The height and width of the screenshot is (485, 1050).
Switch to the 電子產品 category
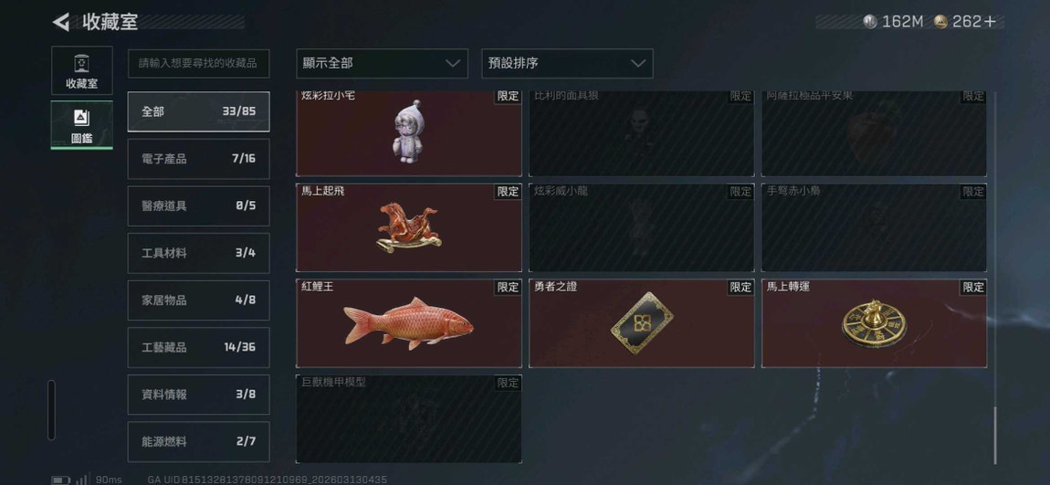(x=199, y=159)
